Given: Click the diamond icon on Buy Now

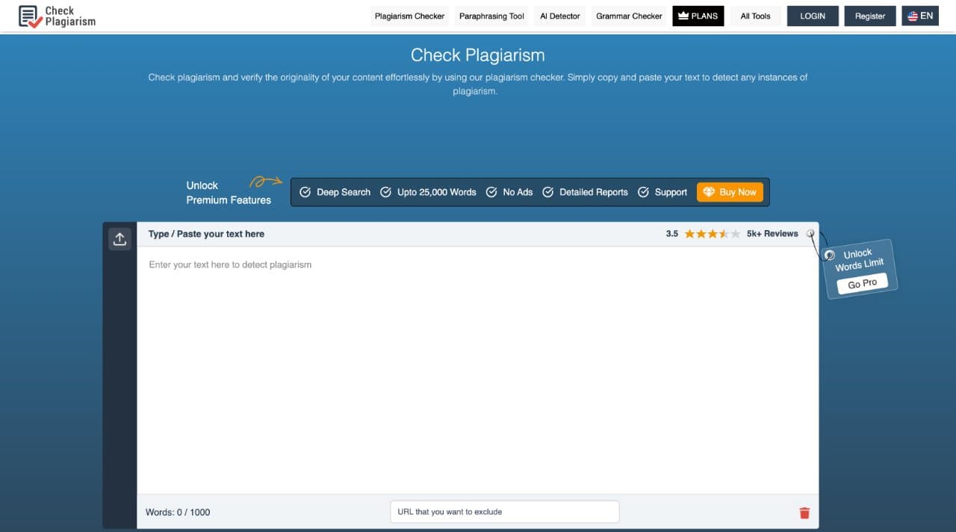Looking at the screenshot, I should (x=709, y=192).
